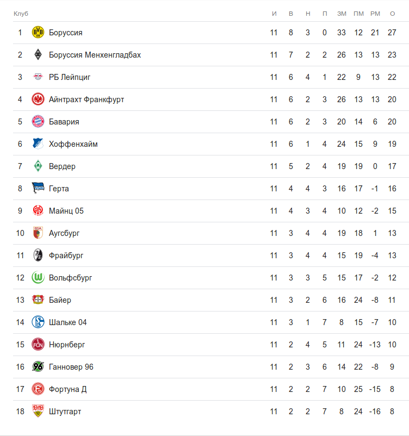This screenshot has height=436, width=409.
Task: Click the Hertha flag logo icon
Action: (x=38, y=189)
